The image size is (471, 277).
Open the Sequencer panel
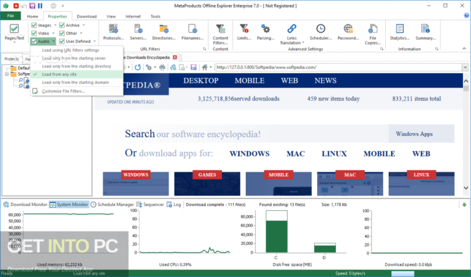(150, 205)
